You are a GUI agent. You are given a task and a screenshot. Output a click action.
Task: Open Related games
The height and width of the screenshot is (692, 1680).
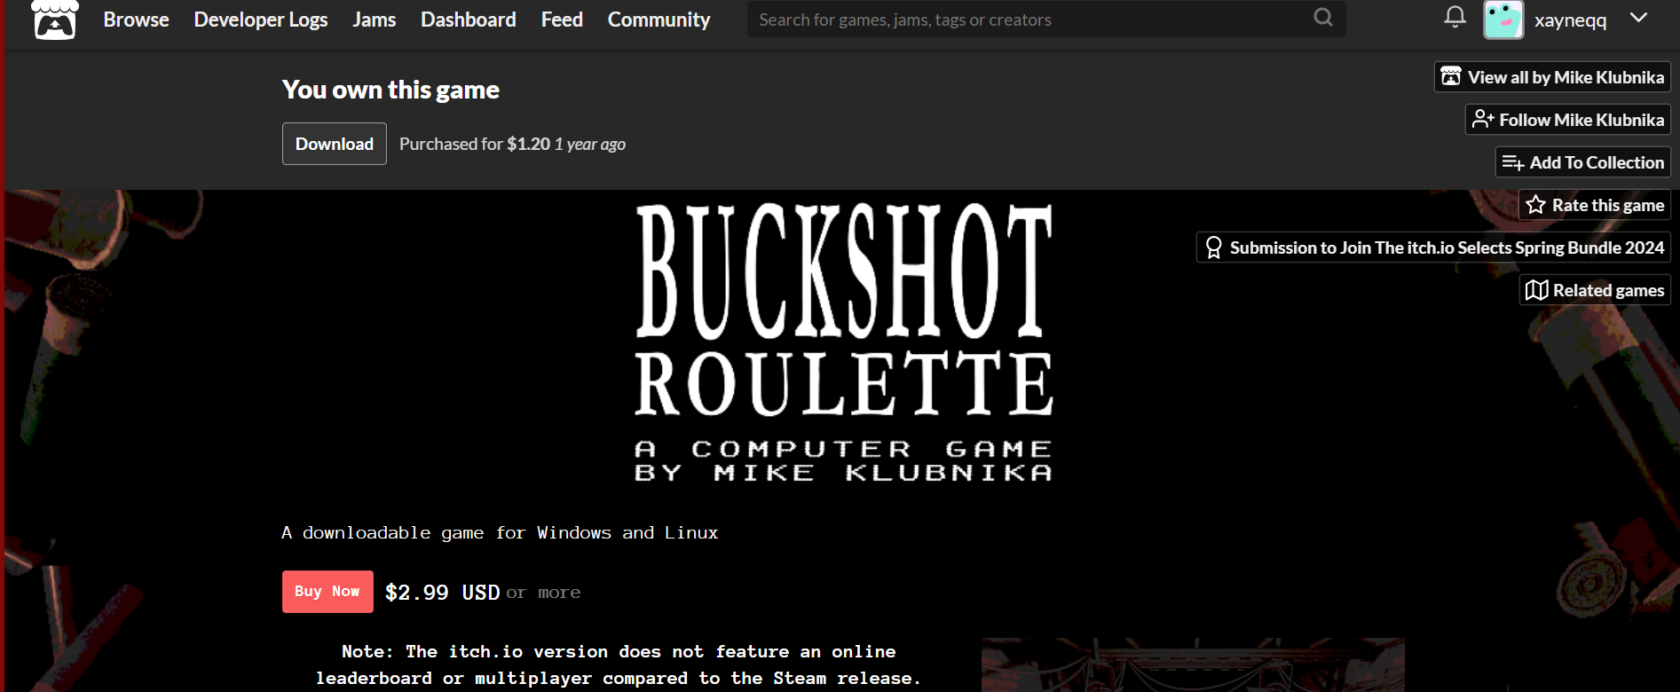(x=1595, y=290)
